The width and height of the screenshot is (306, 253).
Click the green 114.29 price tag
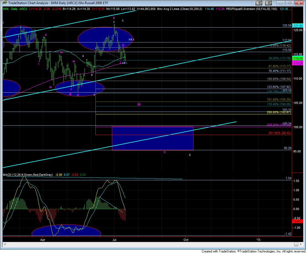[298, 58]
